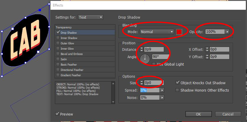Select Transparency in the effects list
The height and width of the screenshot is (122, 247).
point(64,27)
